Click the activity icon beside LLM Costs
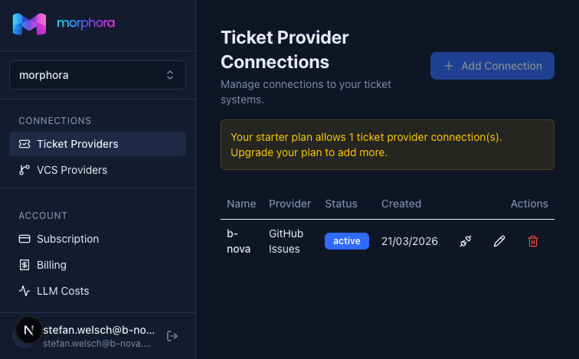 point(25,291)
